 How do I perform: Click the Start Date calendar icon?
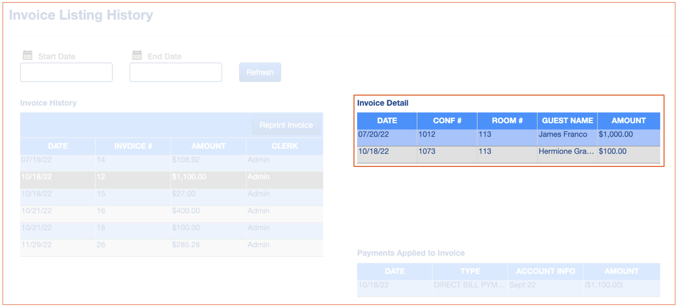pyautogui.click(x=28, y=55)
